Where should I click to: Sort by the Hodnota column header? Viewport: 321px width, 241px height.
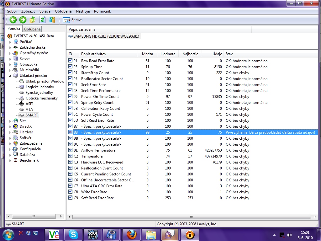168,54
